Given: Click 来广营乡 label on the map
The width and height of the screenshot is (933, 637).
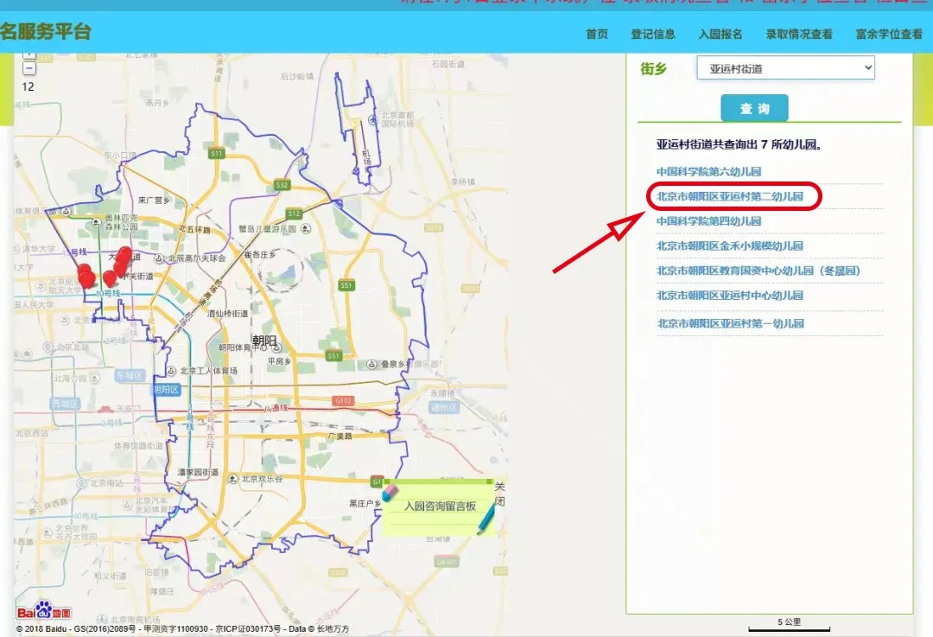Looking at the screenshot, I should coord(154,200).
